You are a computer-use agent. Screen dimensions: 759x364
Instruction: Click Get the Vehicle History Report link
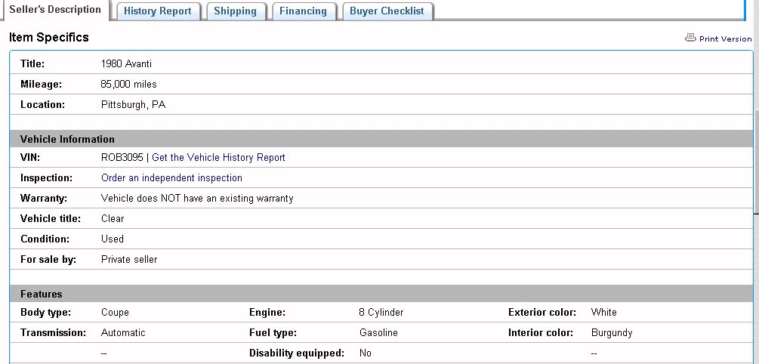click(x=219, y=158)
